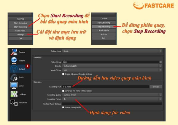Select the Audio label in sidebar
Image resolution: width=178 pixels, height=125 pixels.
[x=21, y=77]
